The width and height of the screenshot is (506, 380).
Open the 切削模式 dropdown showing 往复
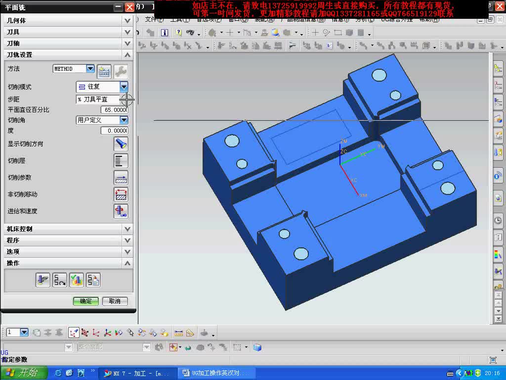click(124, 87)
